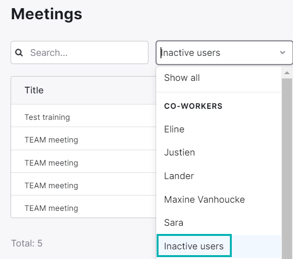Open the second TEAM meeting row
Screen dimensions: 293x259
point(83,163)
